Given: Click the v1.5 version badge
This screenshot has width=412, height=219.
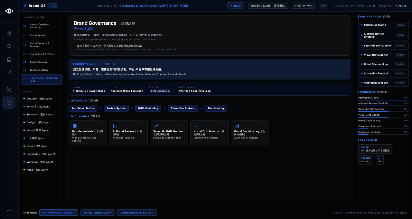Looking at the screenshot, I should pyautogui.click(x=53, y=6).
